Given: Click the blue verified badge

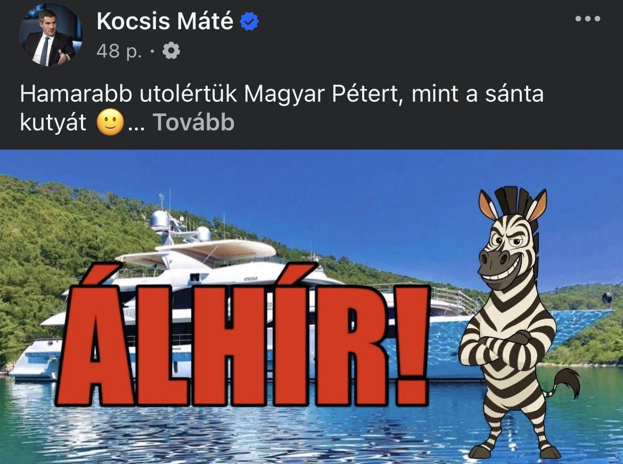Looking at the screenshot, I should [x=249, y=21].
